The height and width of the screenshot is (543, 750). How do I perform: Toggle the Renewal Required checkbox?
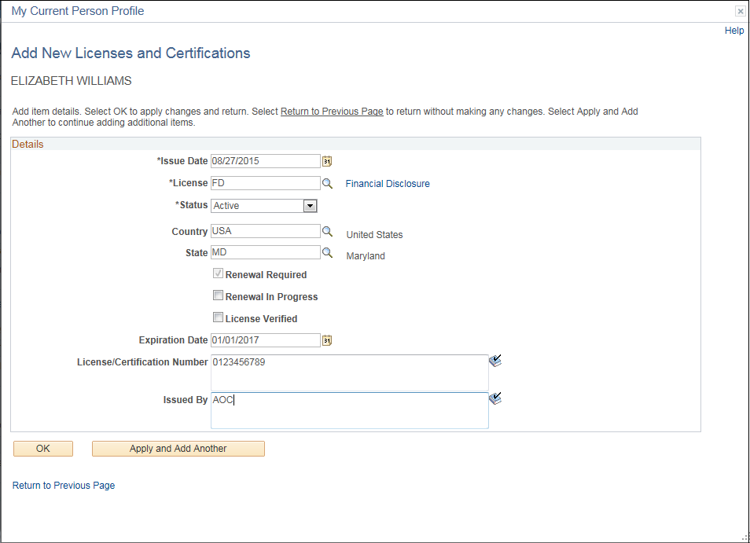click(x=218, y=273)
